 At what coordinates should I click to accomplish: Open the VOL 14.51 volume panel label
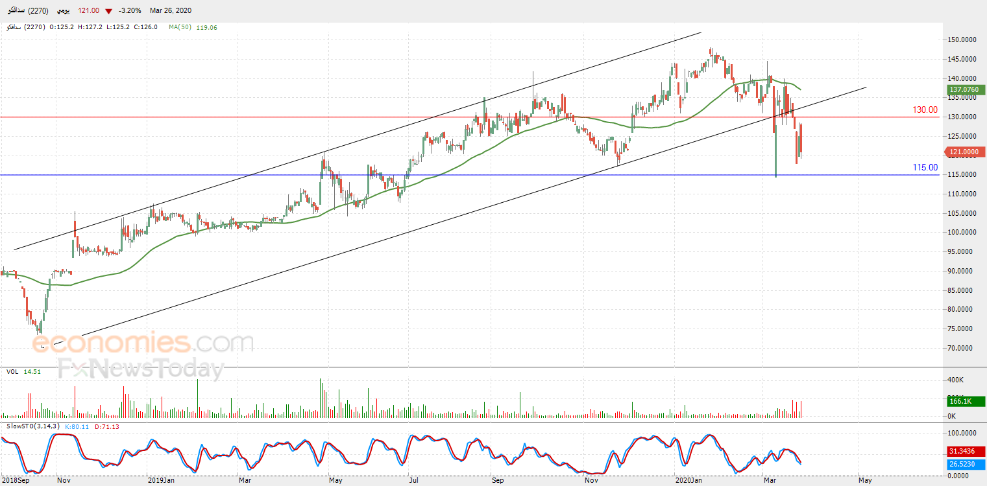(24, 371)
